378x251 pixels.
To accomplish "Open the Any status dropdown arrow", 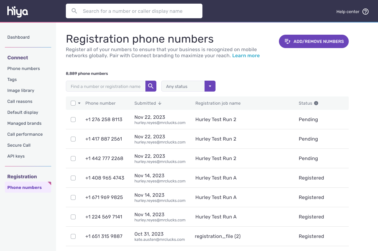I will pos(210,86).
